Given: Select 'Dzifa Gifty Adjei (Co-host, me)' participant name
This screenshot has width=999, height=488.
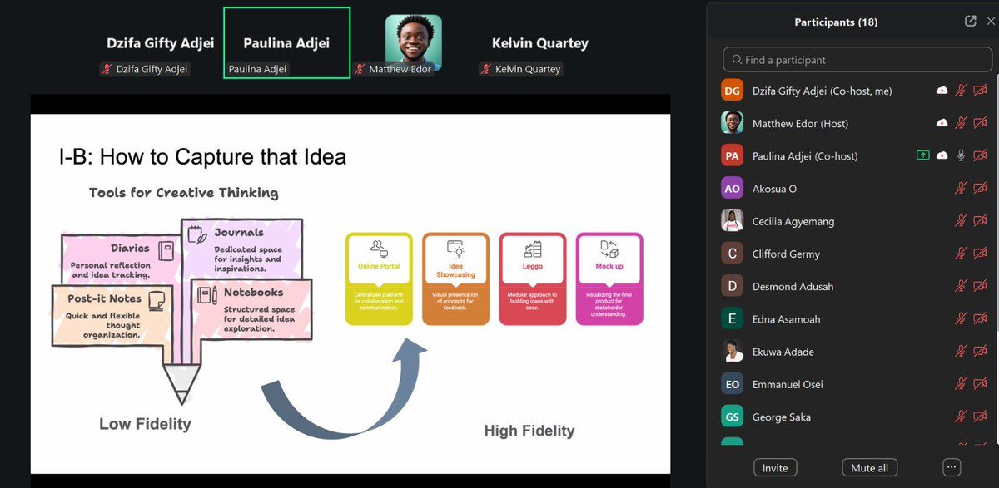Looking at the screenshot, I should pyautogui.click(x=822, y=91).
